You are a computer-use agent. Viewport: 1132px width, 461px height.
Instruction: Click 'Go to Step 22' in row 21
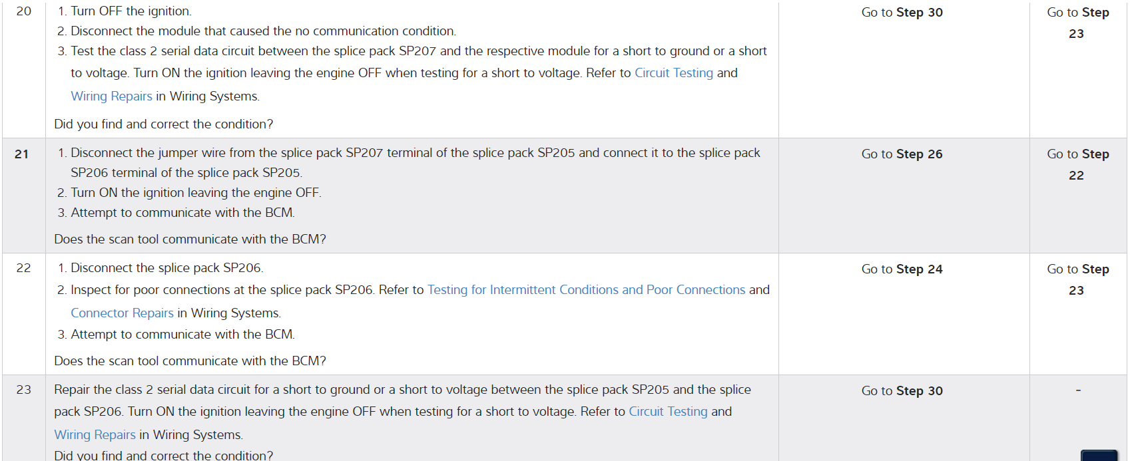click(1077, 164)
